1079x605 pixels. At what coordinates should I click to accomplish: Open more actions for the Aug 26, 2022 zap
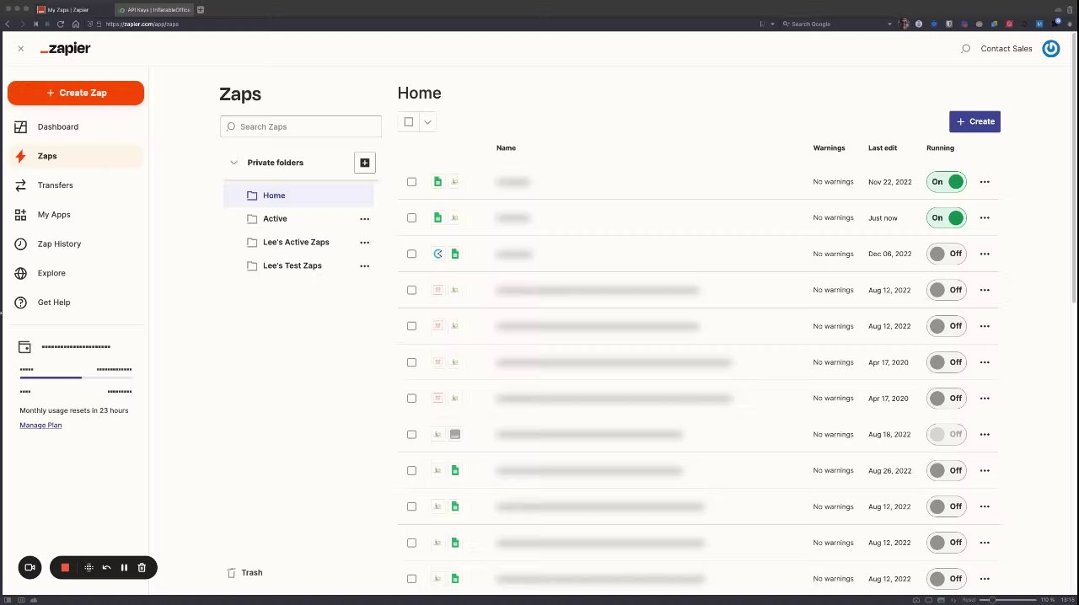pos(985,471)
